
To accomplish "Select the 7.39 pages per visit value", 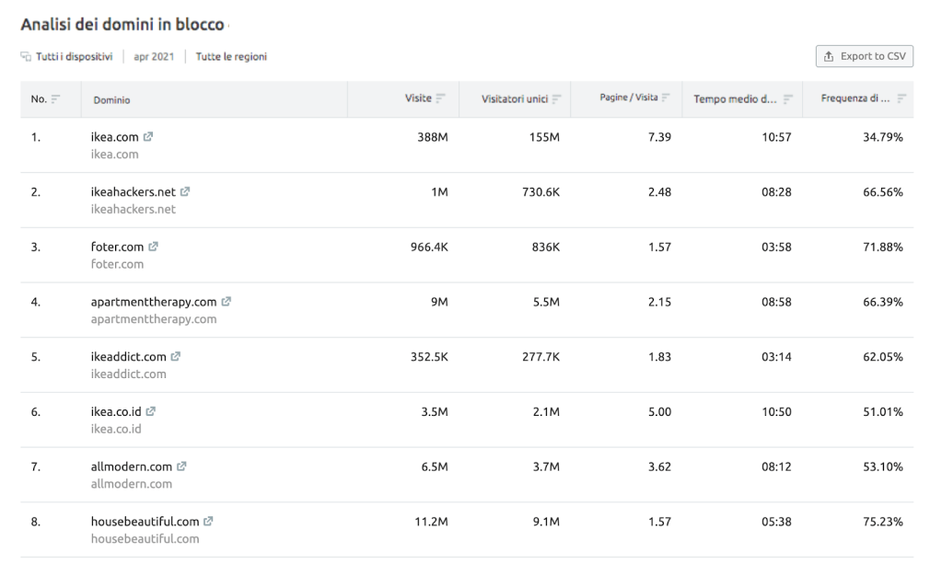I will click(659, 137).
